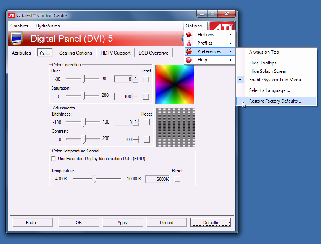Open the Hotkeys menu item
Image resolution: width=321 pixels, height=244 pixels.
210,35
